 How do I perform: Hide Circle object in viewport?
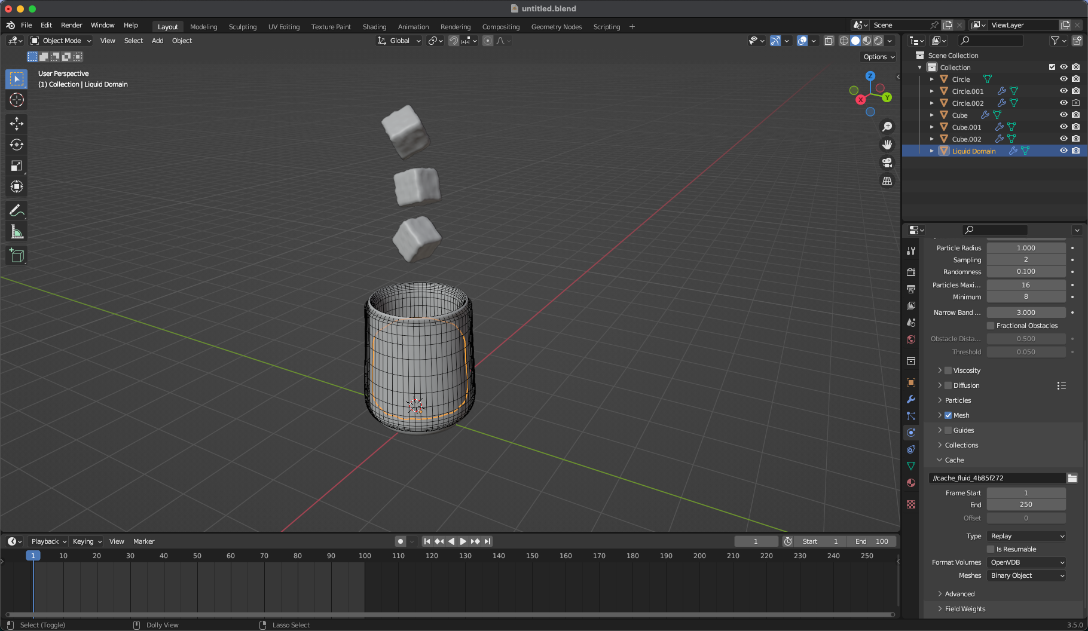pos(1063,79)
